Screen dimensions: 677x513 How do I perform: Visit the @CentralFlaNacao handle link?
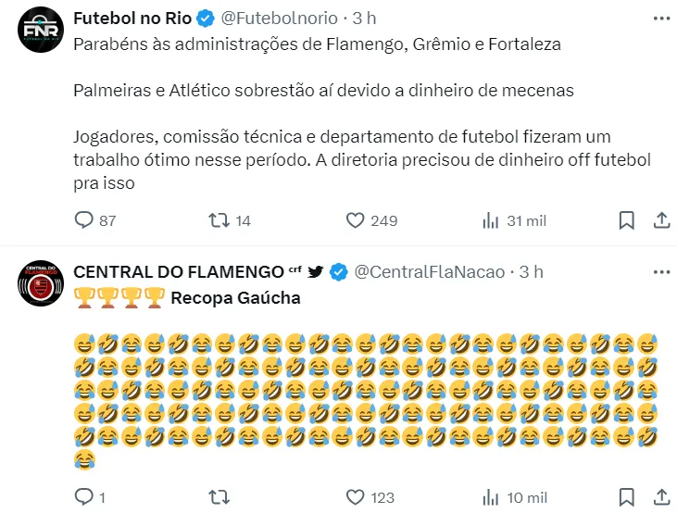point(430,271)
